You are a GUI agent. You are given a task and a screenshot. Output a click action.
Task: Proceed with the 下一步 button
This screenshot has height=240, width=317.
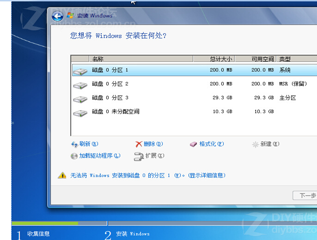tap(305, 195)
